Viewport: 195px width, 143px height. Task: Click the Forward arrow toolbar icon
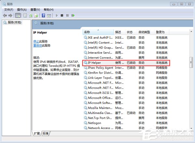pyautogui.click(x=10, y=16)
